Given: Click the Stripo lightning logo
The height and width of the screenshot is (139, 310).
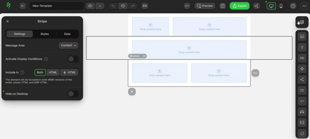Looking at the screenshot, I should point(8,5).
